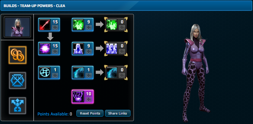The width and height of the screenshot is (253, 124).
Task: Click Clea's portrait thumbnail
Action: 18,27
